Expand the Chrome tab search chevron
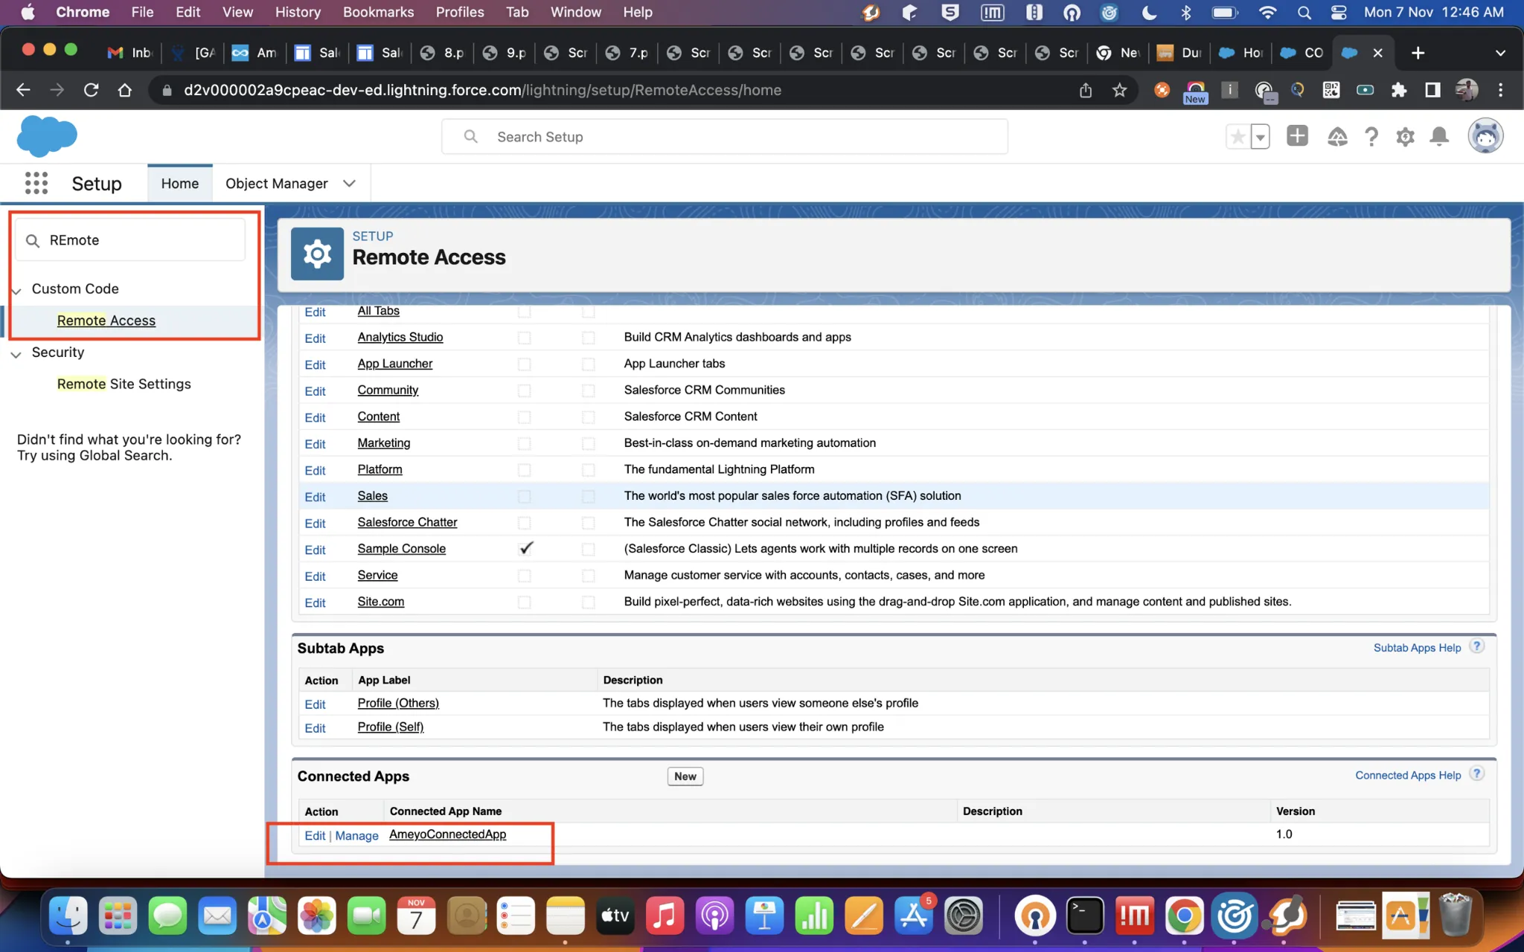The height and width of the screenshot is (952, 1524). [1500, 53]
